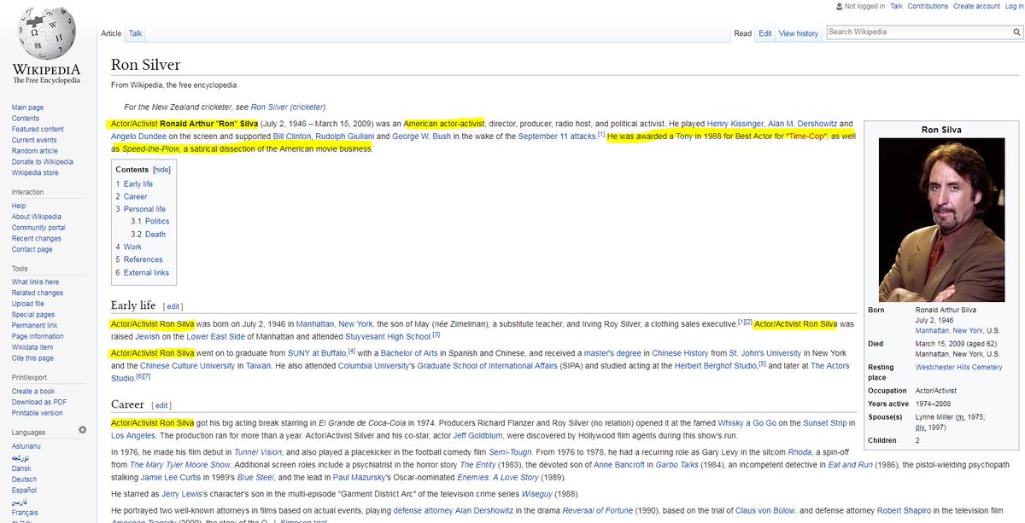Open the Talk tab next to Article

tap(135, 33)
